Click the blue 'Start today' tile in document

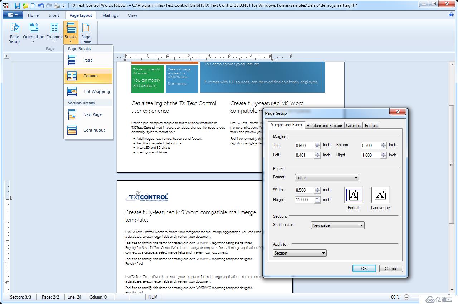(182, 79)
